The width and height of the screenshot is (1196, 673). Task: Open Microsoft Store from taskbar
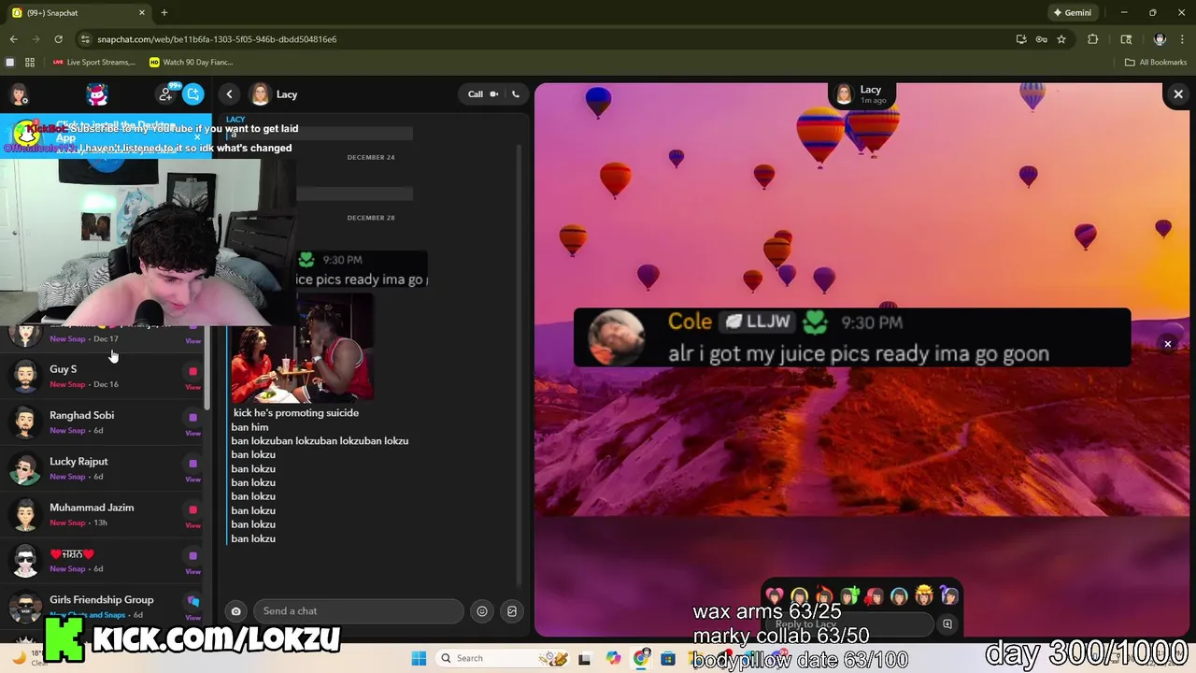pyautogui.click(x=668, y=658)
